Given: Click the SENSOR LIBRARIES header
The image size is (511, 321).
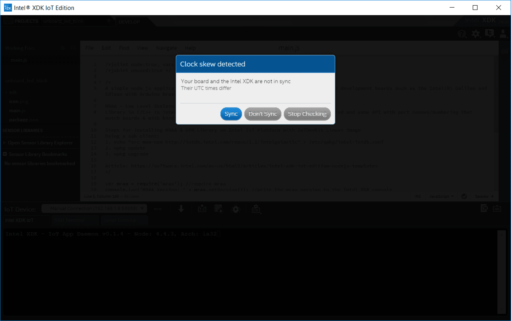Looking at the screenshot, I should 22,130.
